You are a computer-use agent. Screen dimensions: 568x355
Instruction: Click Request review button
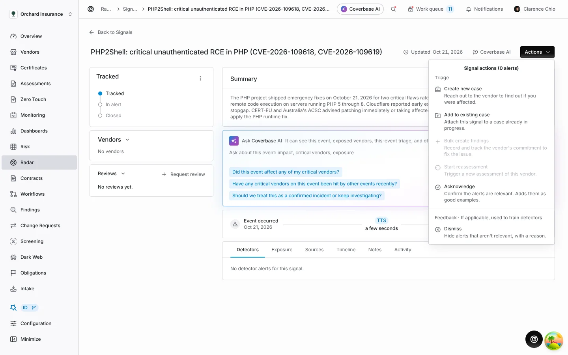click(x=183, y=174)
